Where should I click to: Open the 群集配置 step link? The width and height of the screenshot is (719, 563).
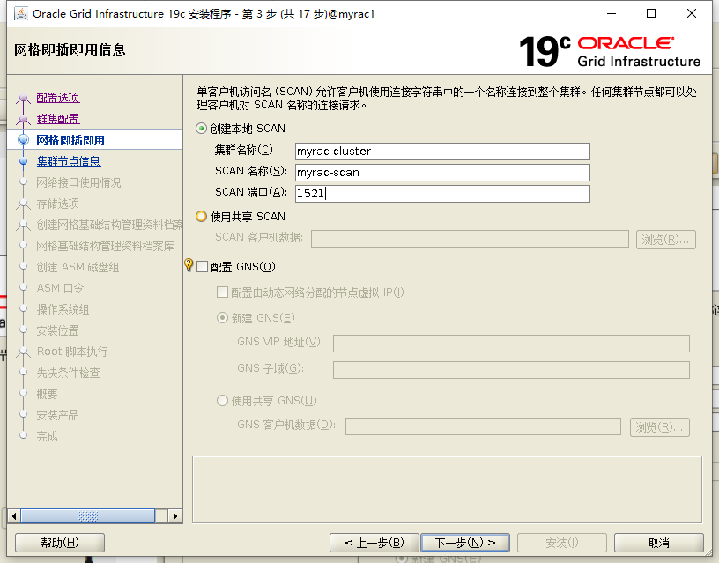(58, 119)
